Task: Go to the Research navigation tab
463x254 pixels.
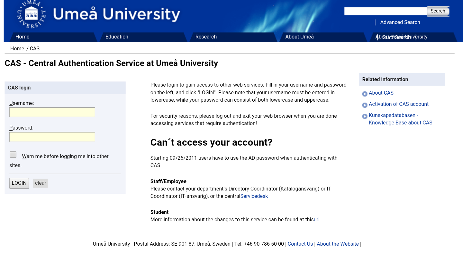Action: 206,37
